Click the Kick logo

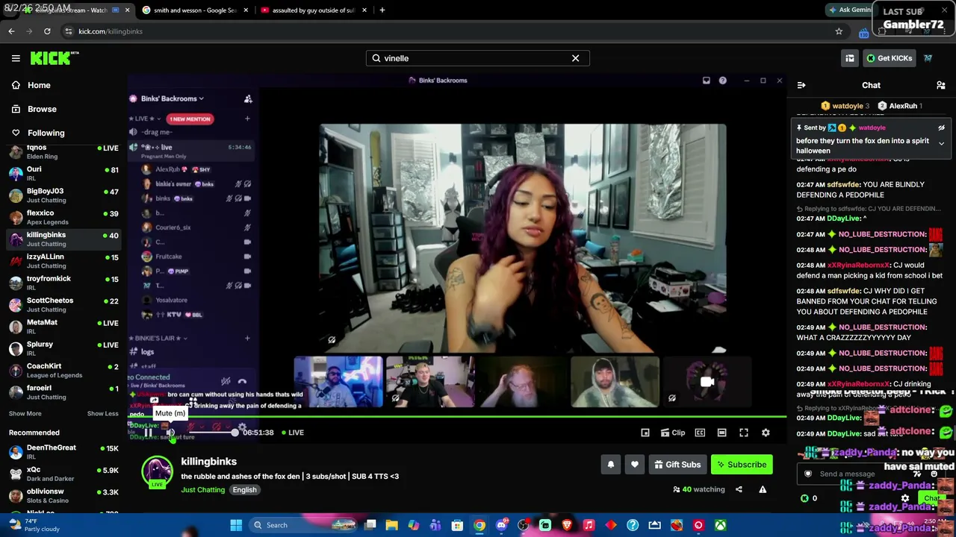click(x=55, y=58)
